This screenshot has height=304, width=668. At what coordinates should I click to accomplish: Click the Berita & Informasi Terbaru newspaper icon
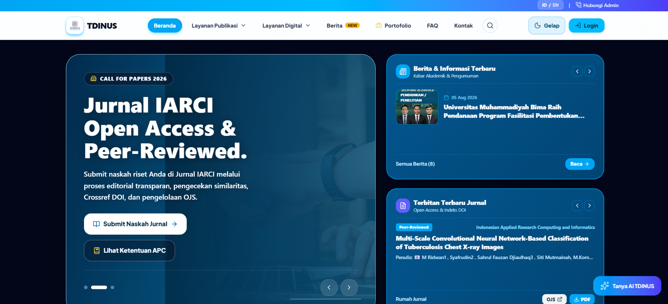click(403, 71)
